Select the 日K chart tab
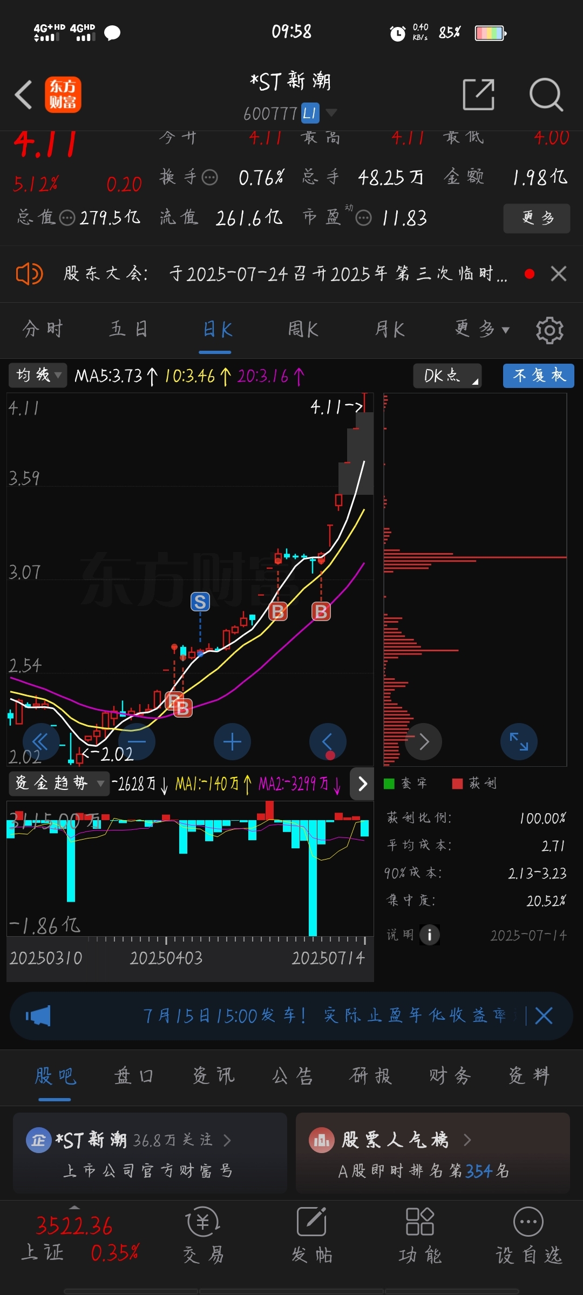Viewport: 583px width, 1295px height. click(x=217, y=329)
